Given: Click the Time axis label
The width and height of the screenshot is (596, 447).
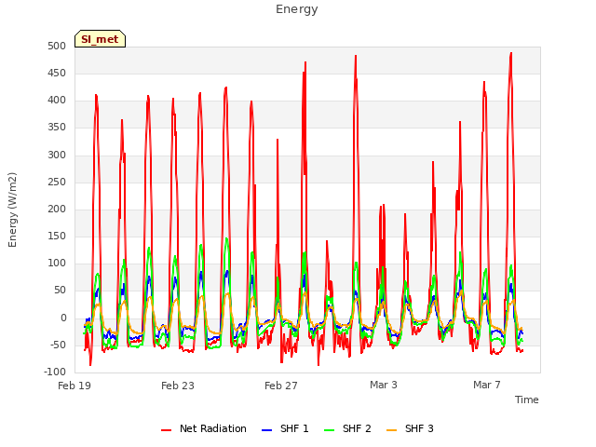Looking at the screenshot, I should tap(526, 400).
